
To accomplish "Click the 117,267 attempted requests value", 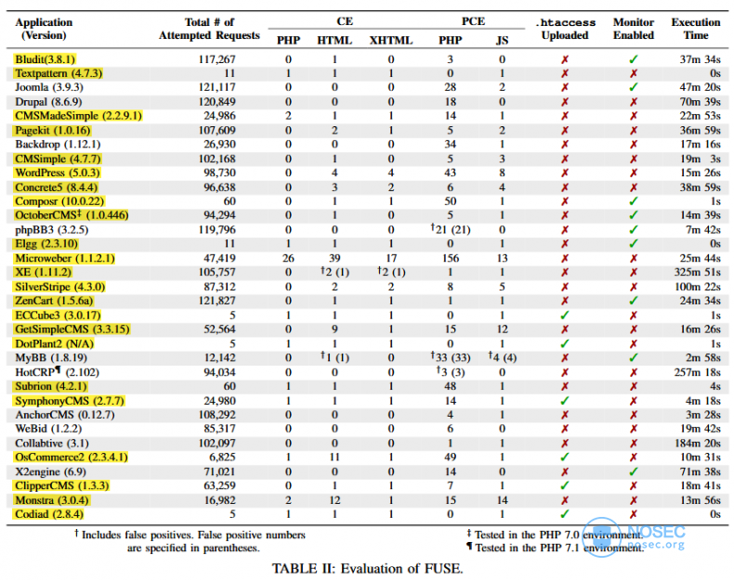I will pyautogui.click(x=216, y=59).
